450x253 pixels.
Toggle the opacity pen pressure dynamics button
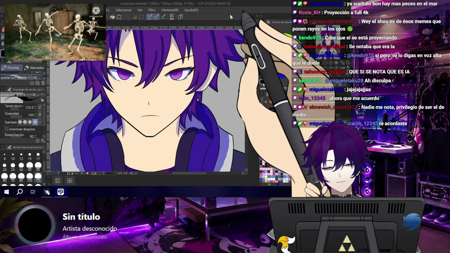[x=39, y=115]
